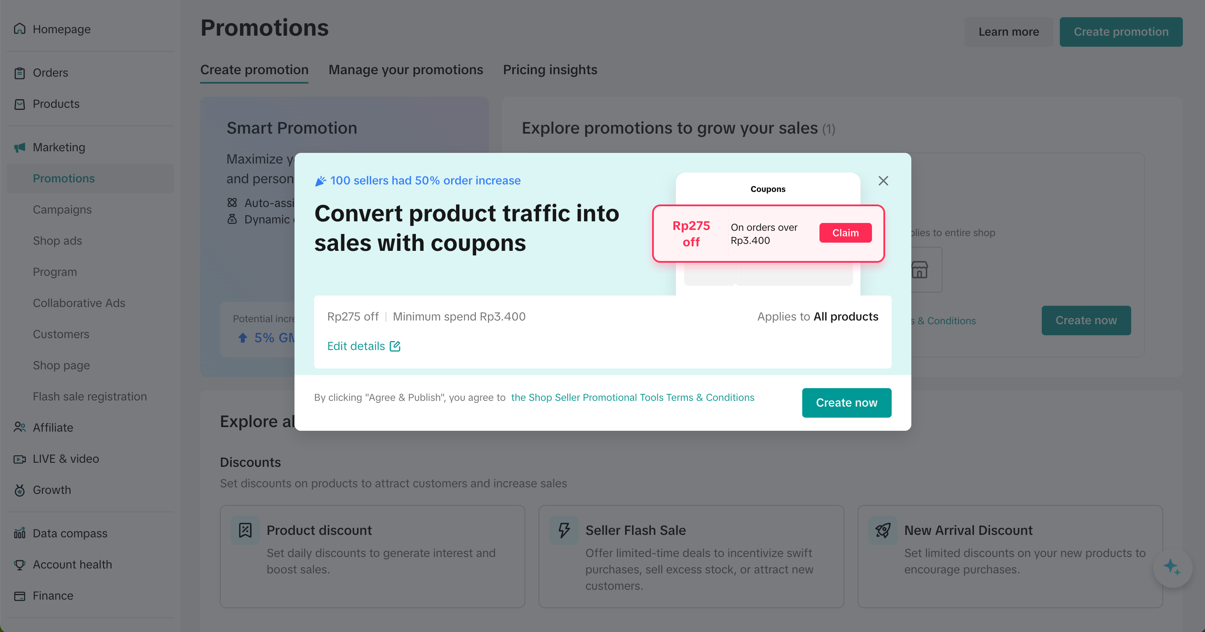Click the edit details pencil icon
Image resolution: width=1205 pixels, height=632 pixels.
pos(395,346)
